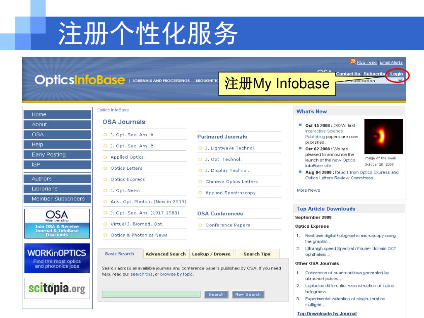Open Optics Express journal

(x=128, y=180)
